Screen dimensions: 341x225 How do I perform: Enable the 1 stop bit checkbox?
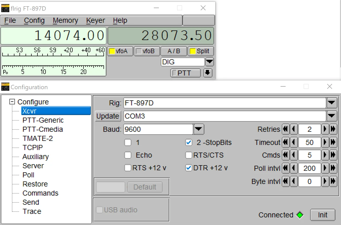[128, 142]
